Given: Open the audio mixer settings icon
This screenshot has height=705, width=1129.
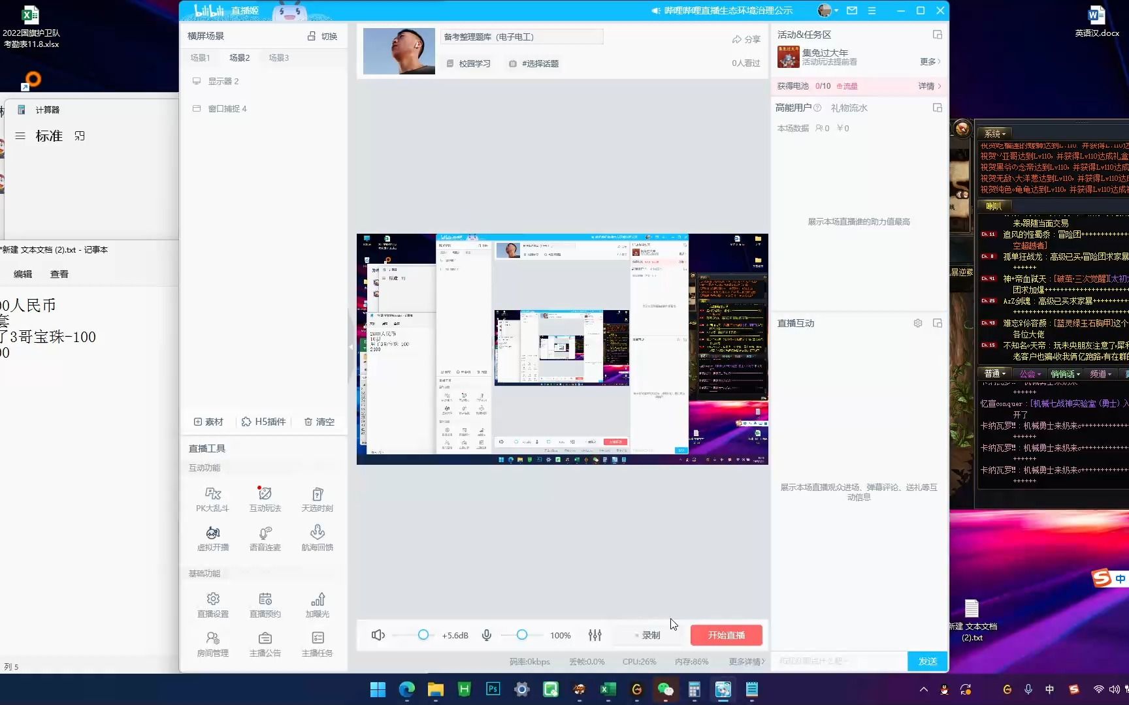Looking at the screenshot, I should 595,635.
